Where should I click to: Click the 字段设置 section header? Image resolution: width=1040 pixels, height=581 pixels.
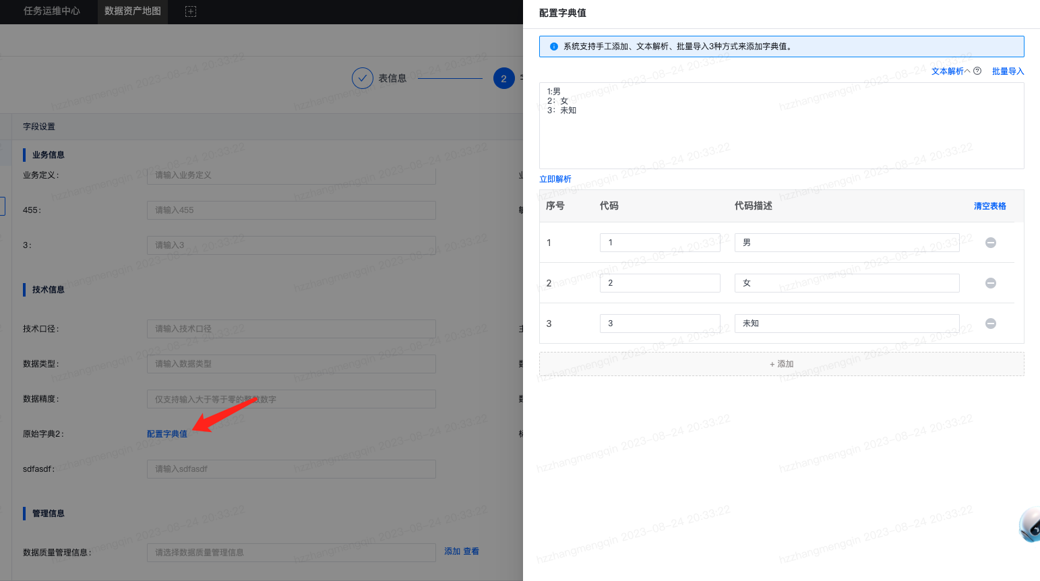point(39,127)
